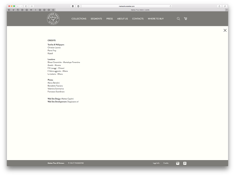Open Facebook bookmark in favorites bar
Viewport: 235px width, 176px height.
(x=9, y=10)
